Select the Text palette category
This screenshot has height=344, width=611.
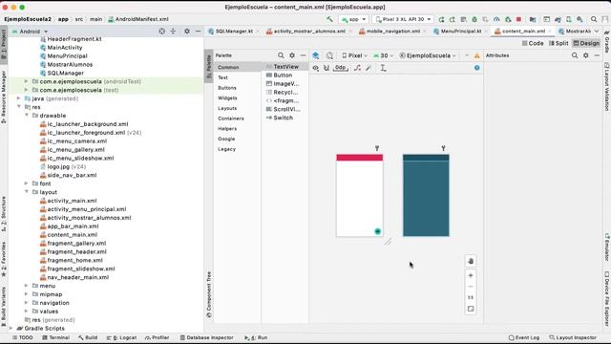coord(222,77)
